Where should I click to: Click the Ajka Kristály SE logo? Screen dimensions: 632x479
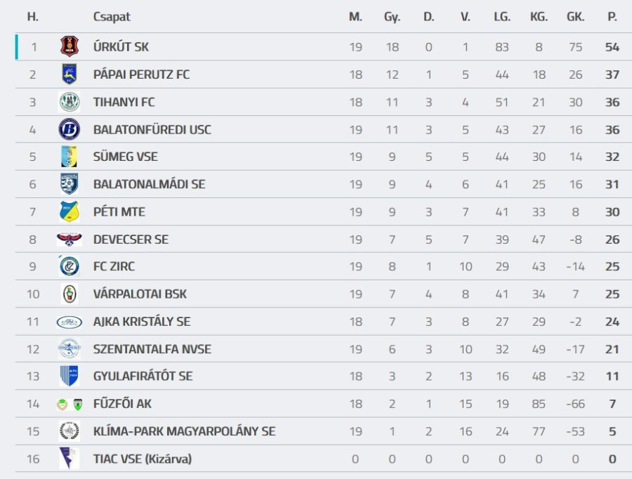[70, 322]
